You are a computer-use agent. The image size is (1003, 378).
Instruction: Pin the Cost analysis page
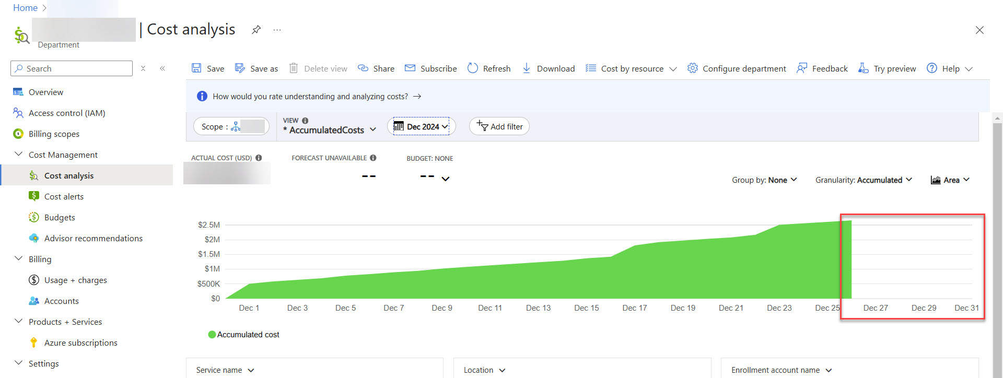point(256,30)
